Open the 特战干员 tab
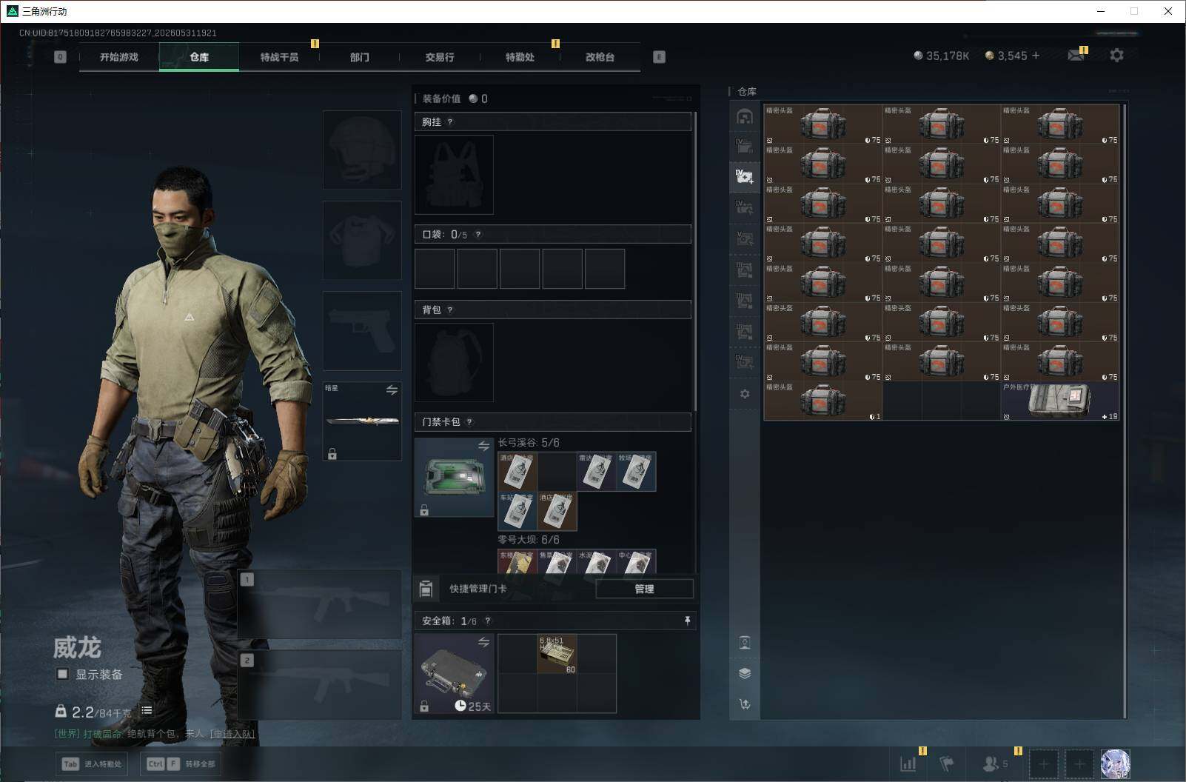 (279, 57)
